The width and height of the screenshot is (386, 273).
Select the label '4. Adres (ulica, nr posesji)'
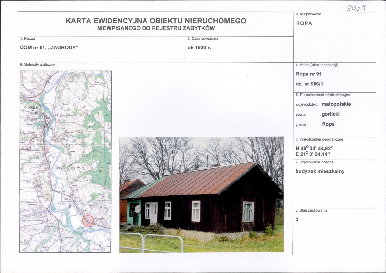(317, 65)
